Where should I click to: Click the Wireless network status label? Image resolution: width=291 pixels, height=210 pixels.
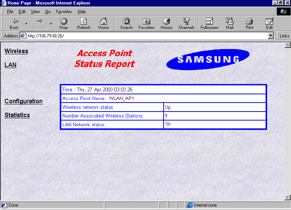[87, 107]
